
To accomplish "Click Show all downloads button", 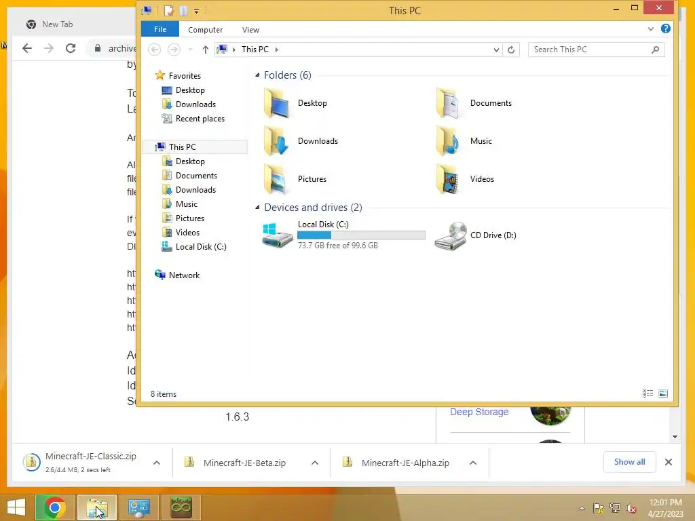I will (629, 462).
